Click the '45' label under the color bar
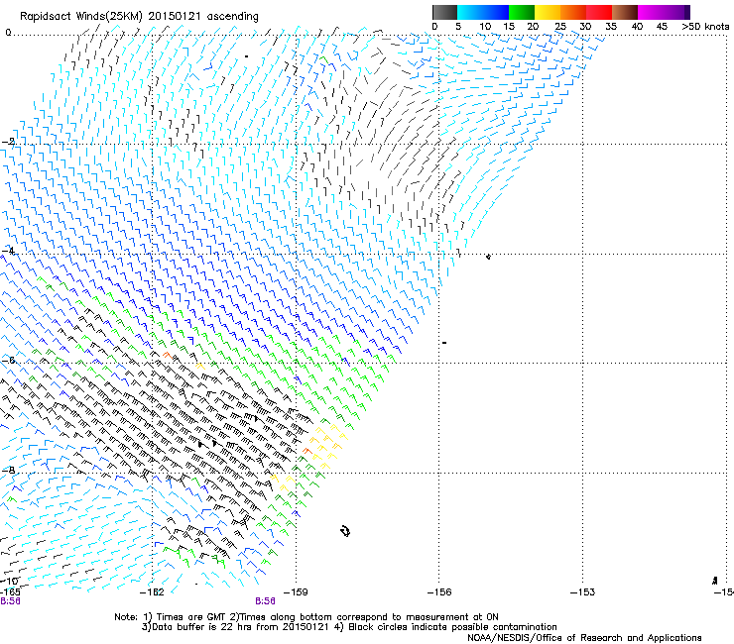 click(662, 27)
